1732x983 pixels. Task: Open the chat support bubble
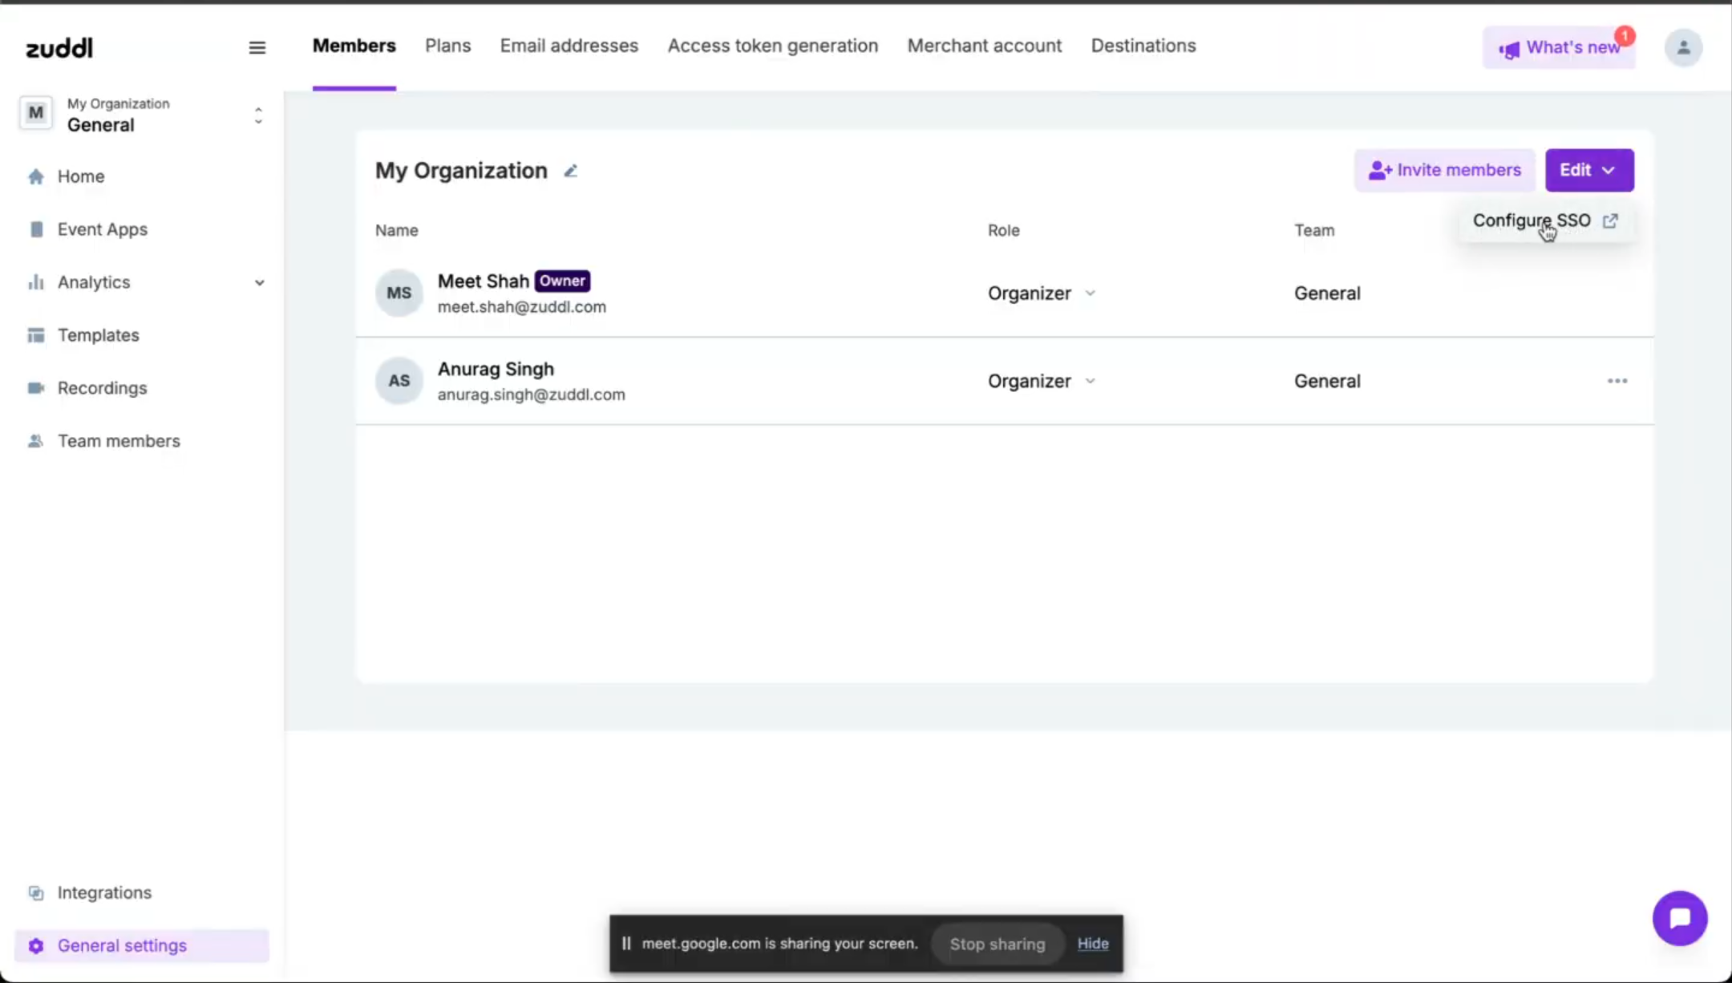pos(1679,918)
